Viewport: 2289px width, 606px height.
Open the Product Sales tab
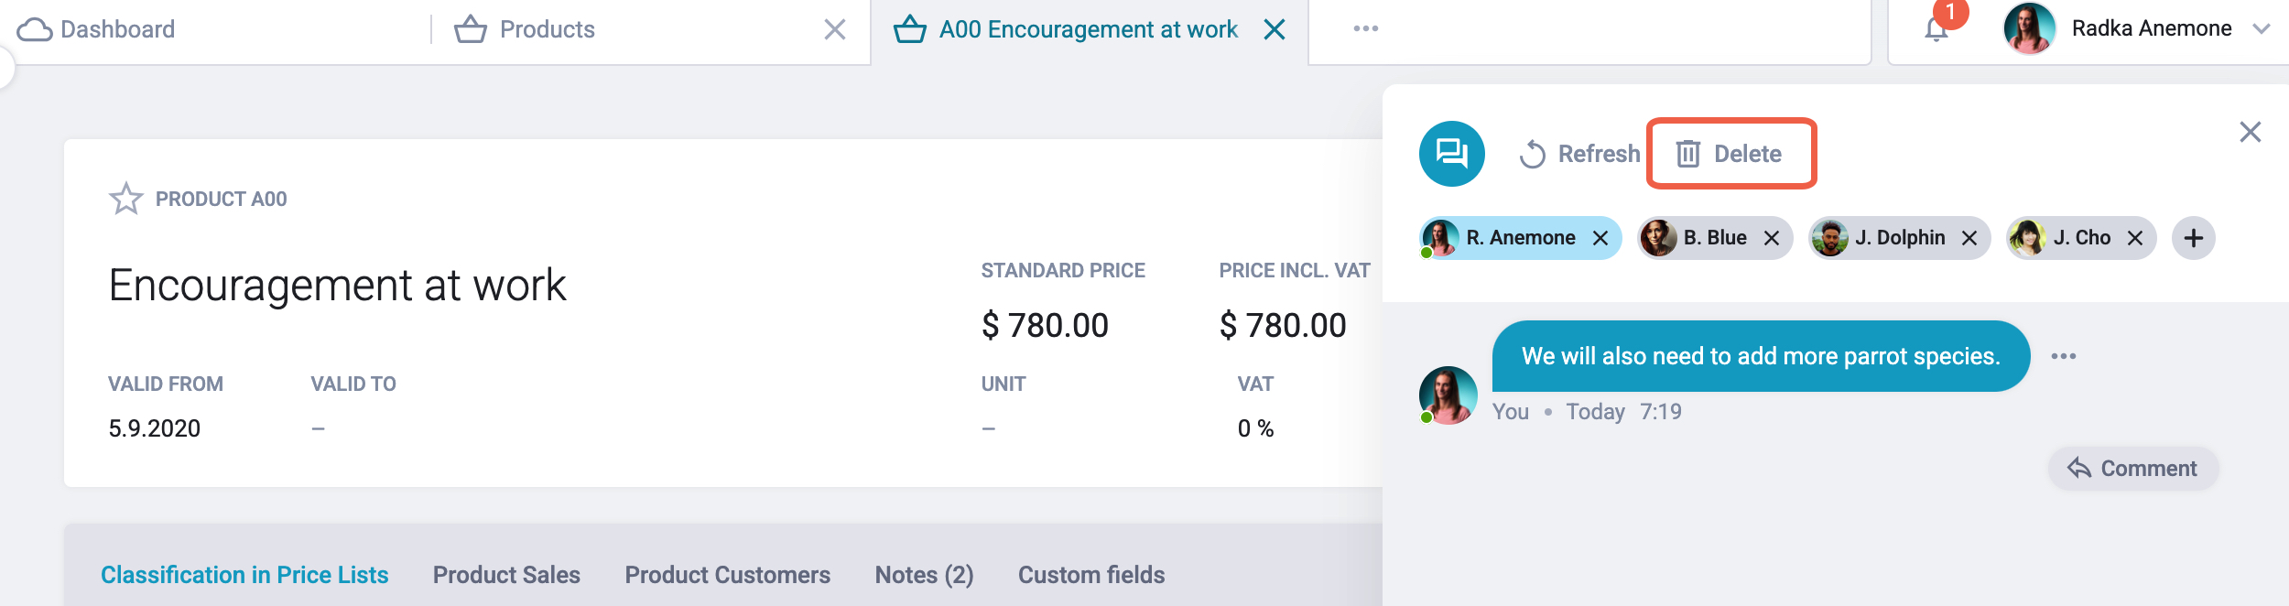tap(506, 575)
